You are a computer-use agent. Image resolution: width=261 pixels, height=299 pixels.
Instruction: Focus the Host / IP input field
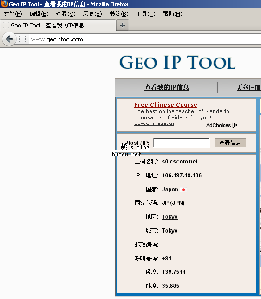[181, 143]
